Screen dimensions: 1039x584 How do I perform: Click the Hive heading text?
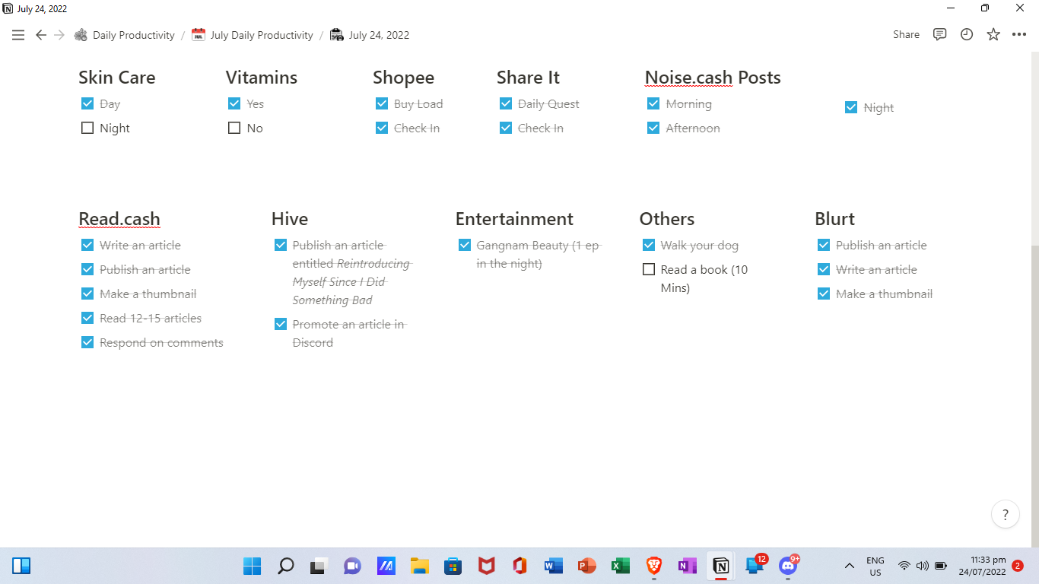point(290,219)
